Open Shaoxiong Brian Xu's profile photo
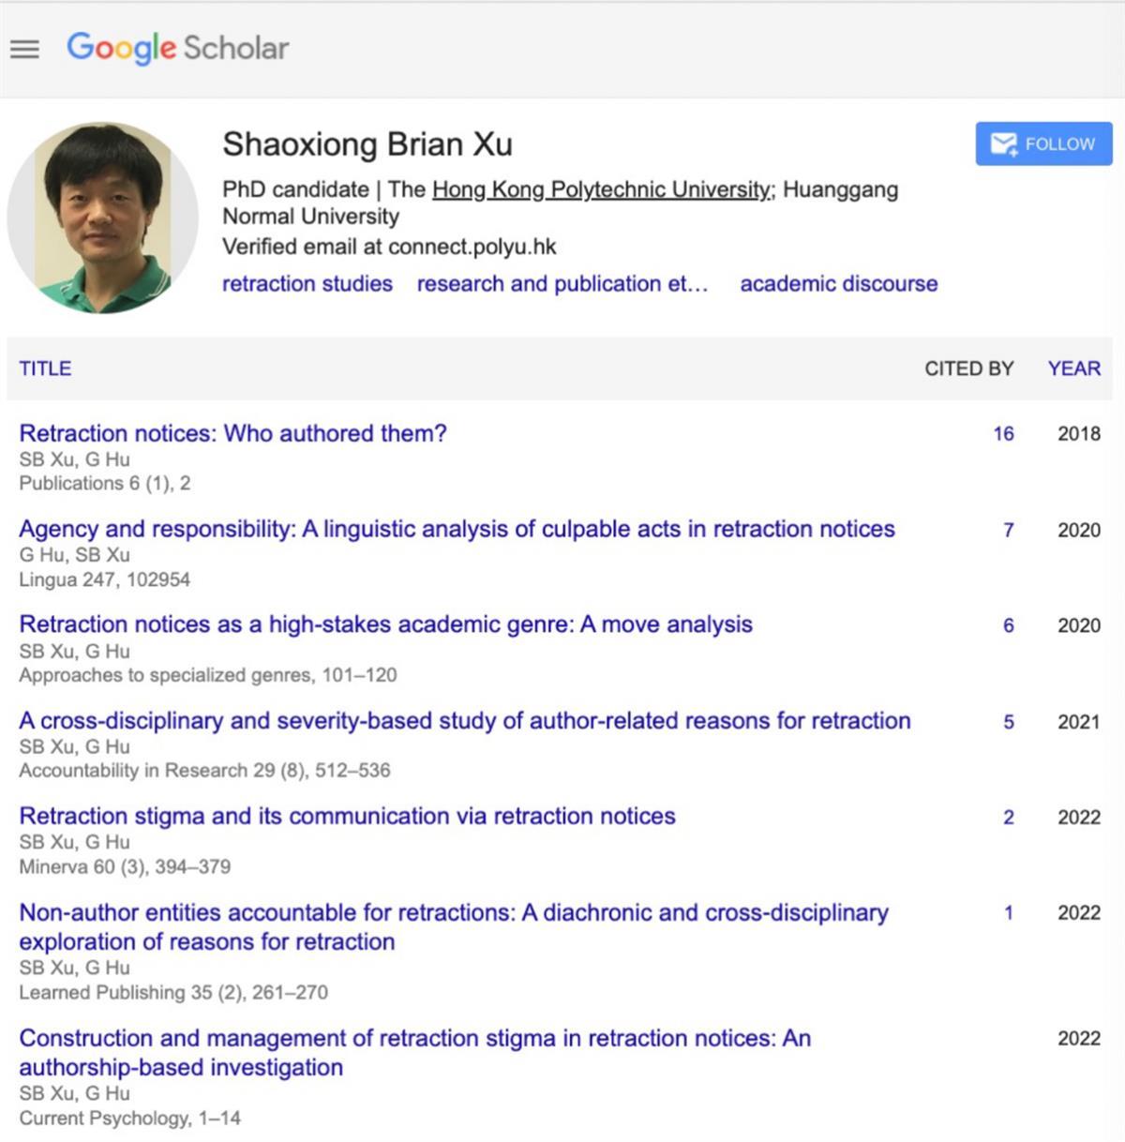 (102, 218)
